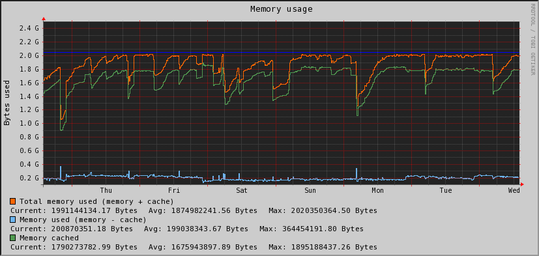This screenshot has height=256, width=539.
Task: Click the value 'Avg: 1874982241.56 Bytes'
Action: coord(203,210)
